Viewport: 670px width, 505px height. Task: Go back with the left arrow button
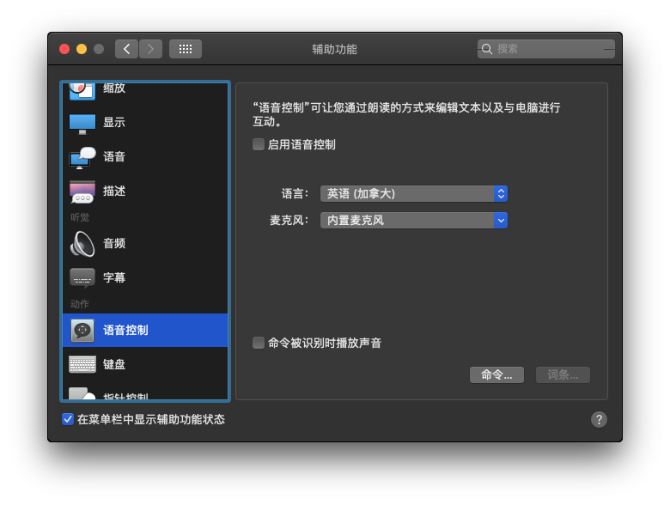tap(126, 49)
